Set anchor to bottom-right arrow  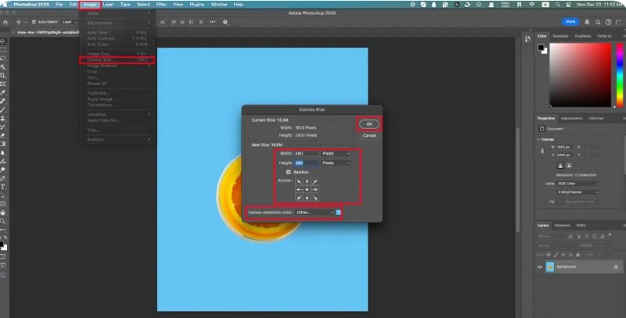click(315, 197)
